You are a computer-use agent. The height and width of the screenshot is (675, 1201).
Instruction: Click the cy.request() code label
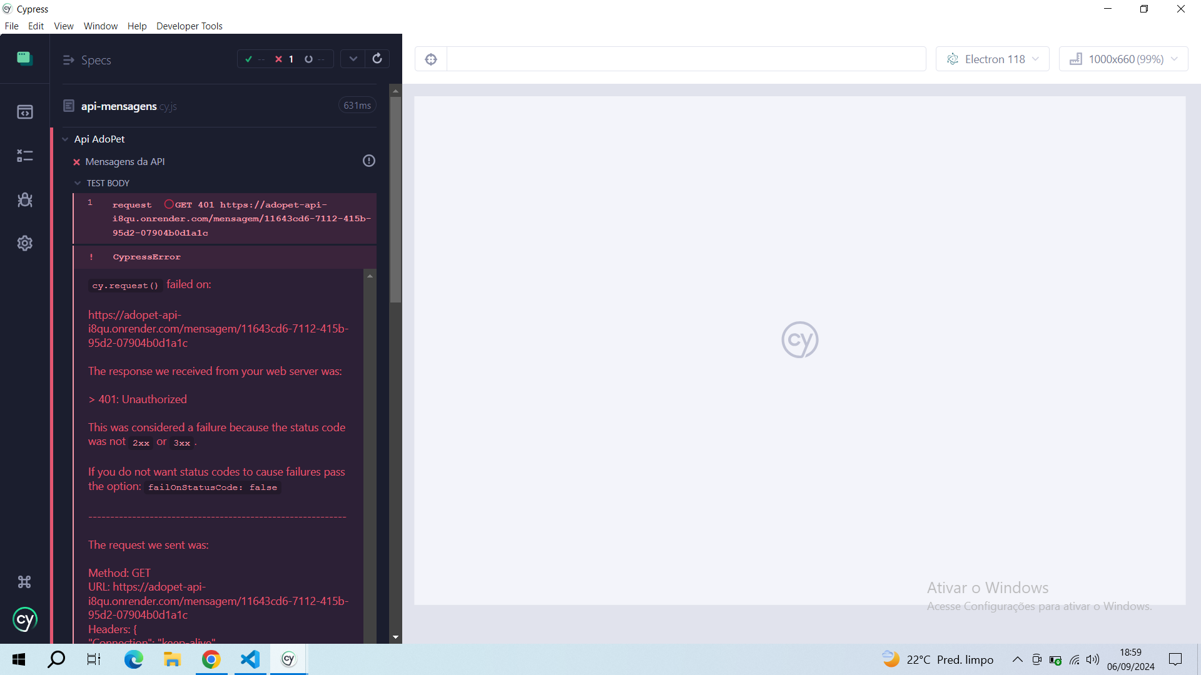(x=125, y=286)
